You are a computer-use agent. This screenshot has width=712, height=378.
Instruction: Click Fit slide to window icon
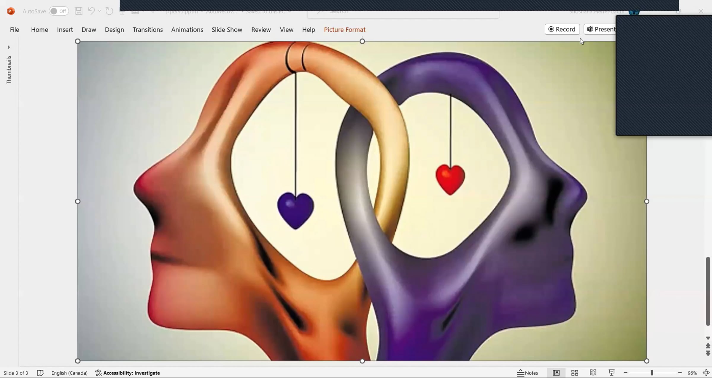point(706,373)
